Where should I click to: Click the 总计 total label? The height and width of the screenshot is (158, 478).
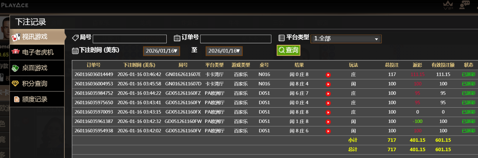click(353, 150)
